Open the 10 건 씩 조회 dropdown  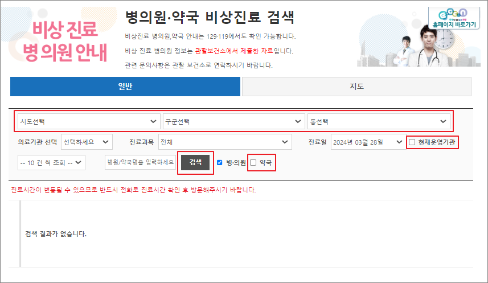pyautogui.click(x=51, y=162)
